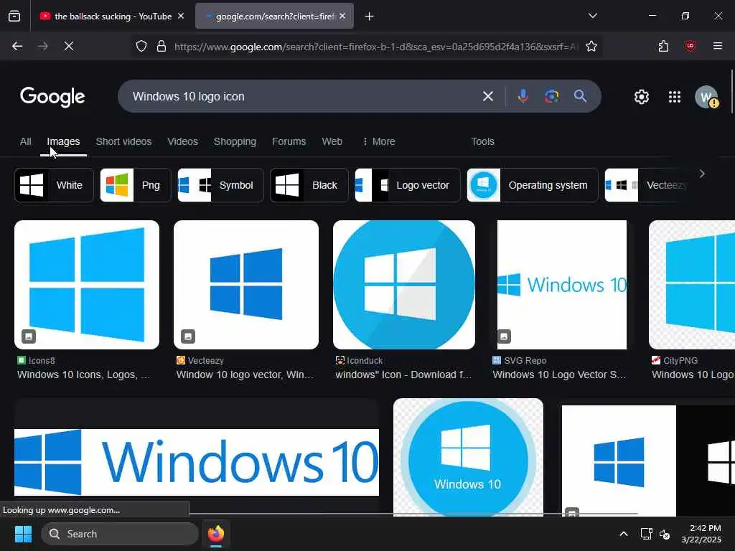Click the forward navigation arrow
The width and height of the screenshot is (735, 551).
click(42, 46)
